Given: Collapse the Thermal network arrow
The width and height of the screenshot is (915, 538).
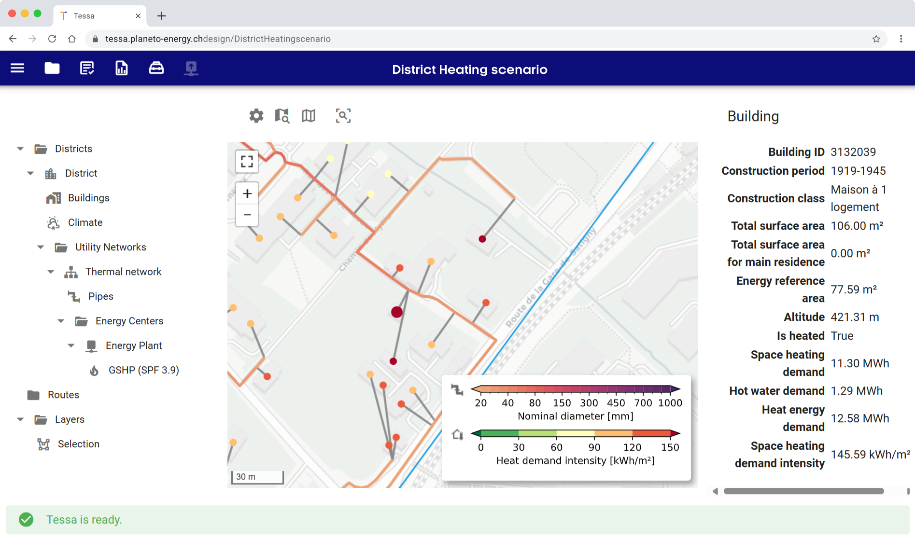Looking at the screenshot, I should (x=51, y=272).
